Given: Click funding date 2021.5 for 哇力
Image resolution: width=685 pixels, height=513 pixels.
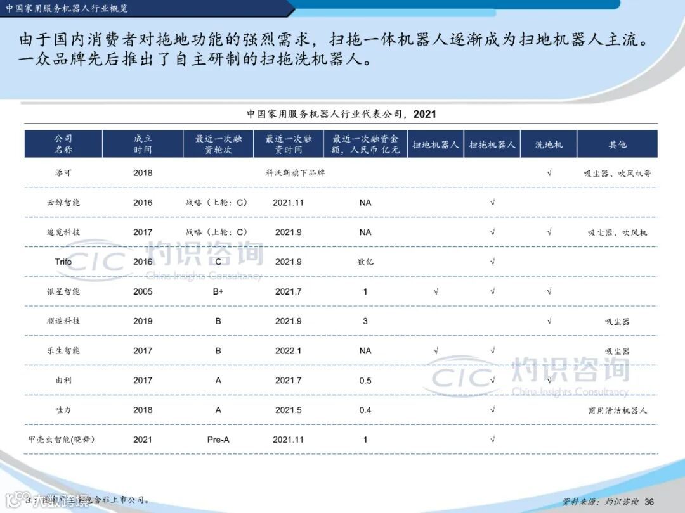Looking at the screenshot, I should point(289,410).
